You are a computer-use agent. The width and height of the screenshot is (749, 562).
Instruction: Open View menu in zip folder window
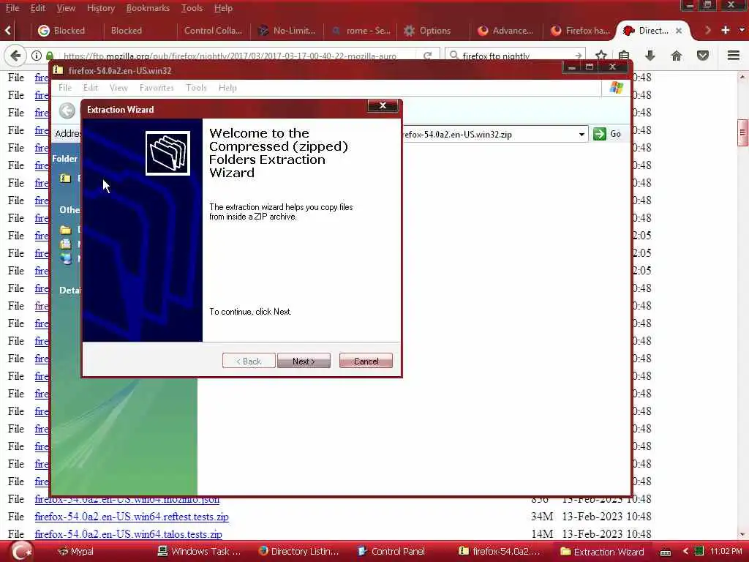[118, 88]
